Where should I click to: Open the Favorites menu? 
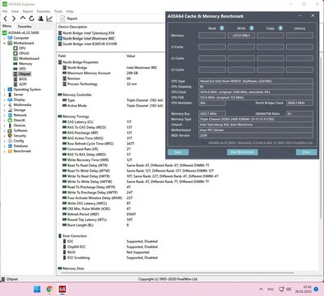point(44,11)
